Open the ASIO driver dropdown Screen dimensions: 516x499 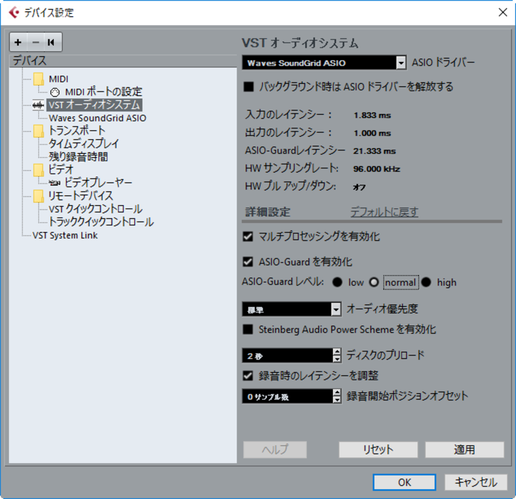[401, 63]
